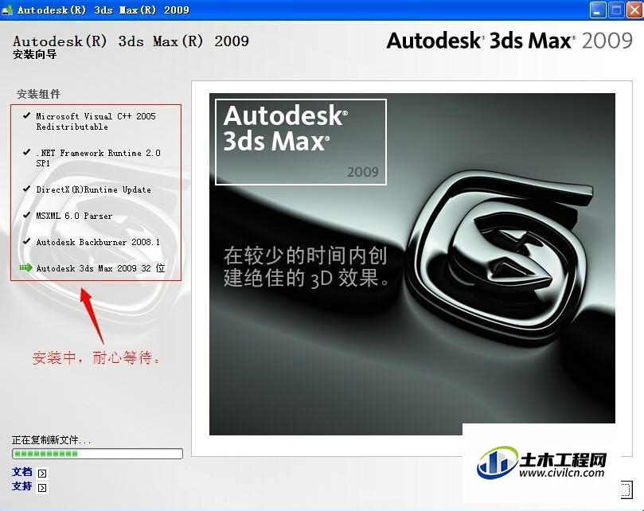
Task: Click the checkmark beside DirectX(R) Runtime Update
Action: [27, 189]
